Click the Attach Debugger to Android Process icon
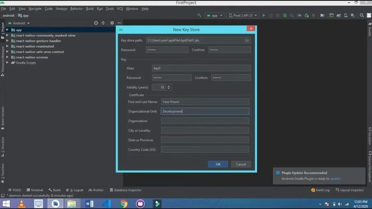The image size is (372, 209). pyautogui.click(x=306, y=16)
